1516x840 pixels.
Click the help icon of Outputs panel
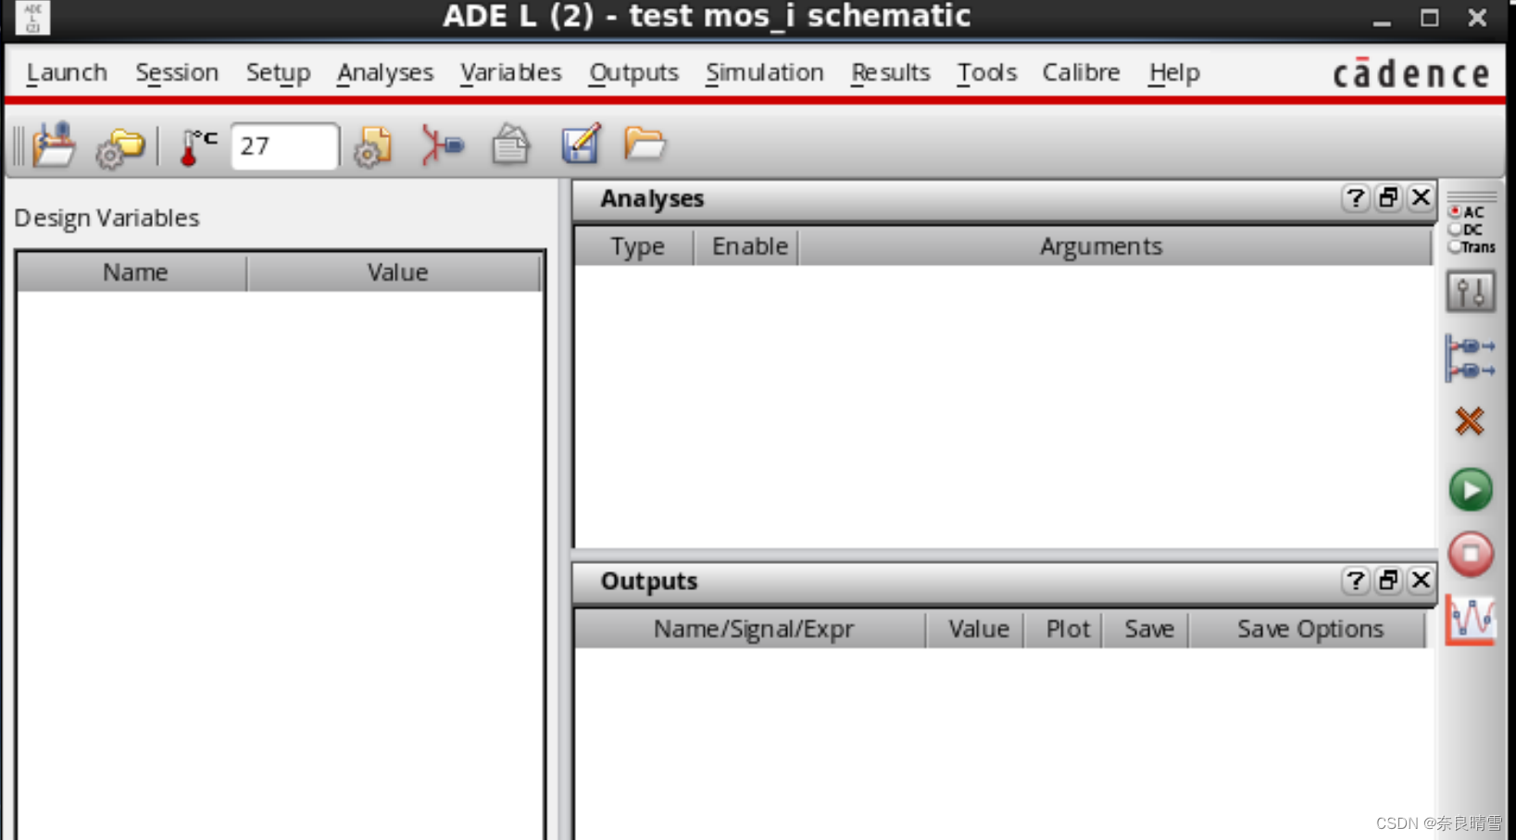pos(1356,581)
